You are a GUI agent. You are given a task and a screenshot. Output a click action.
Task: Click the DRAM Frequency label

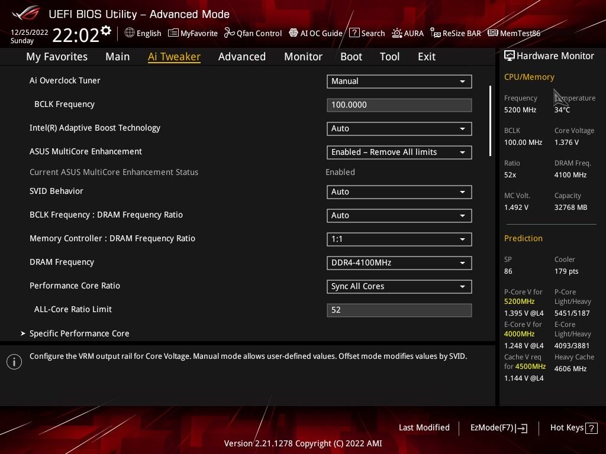coord(62,262)
